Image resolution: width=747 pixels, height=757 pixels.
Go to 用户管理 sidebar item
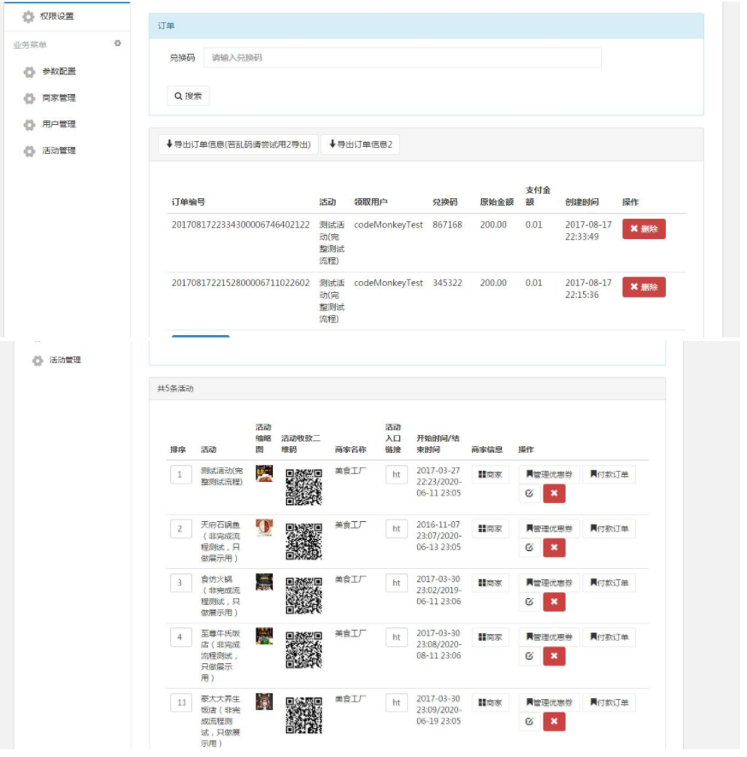(58, 125)
